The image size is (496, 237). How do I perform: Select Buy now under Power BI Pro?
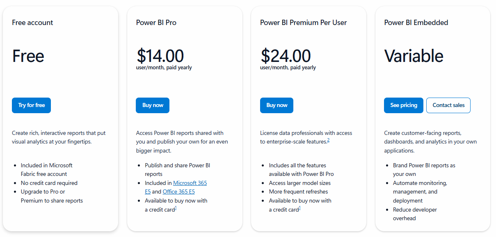point(153,105)
